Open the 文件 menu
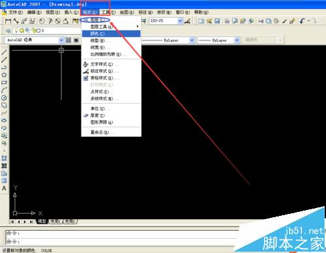The width and height of the screenshot is (326, 253). [16, 12]
